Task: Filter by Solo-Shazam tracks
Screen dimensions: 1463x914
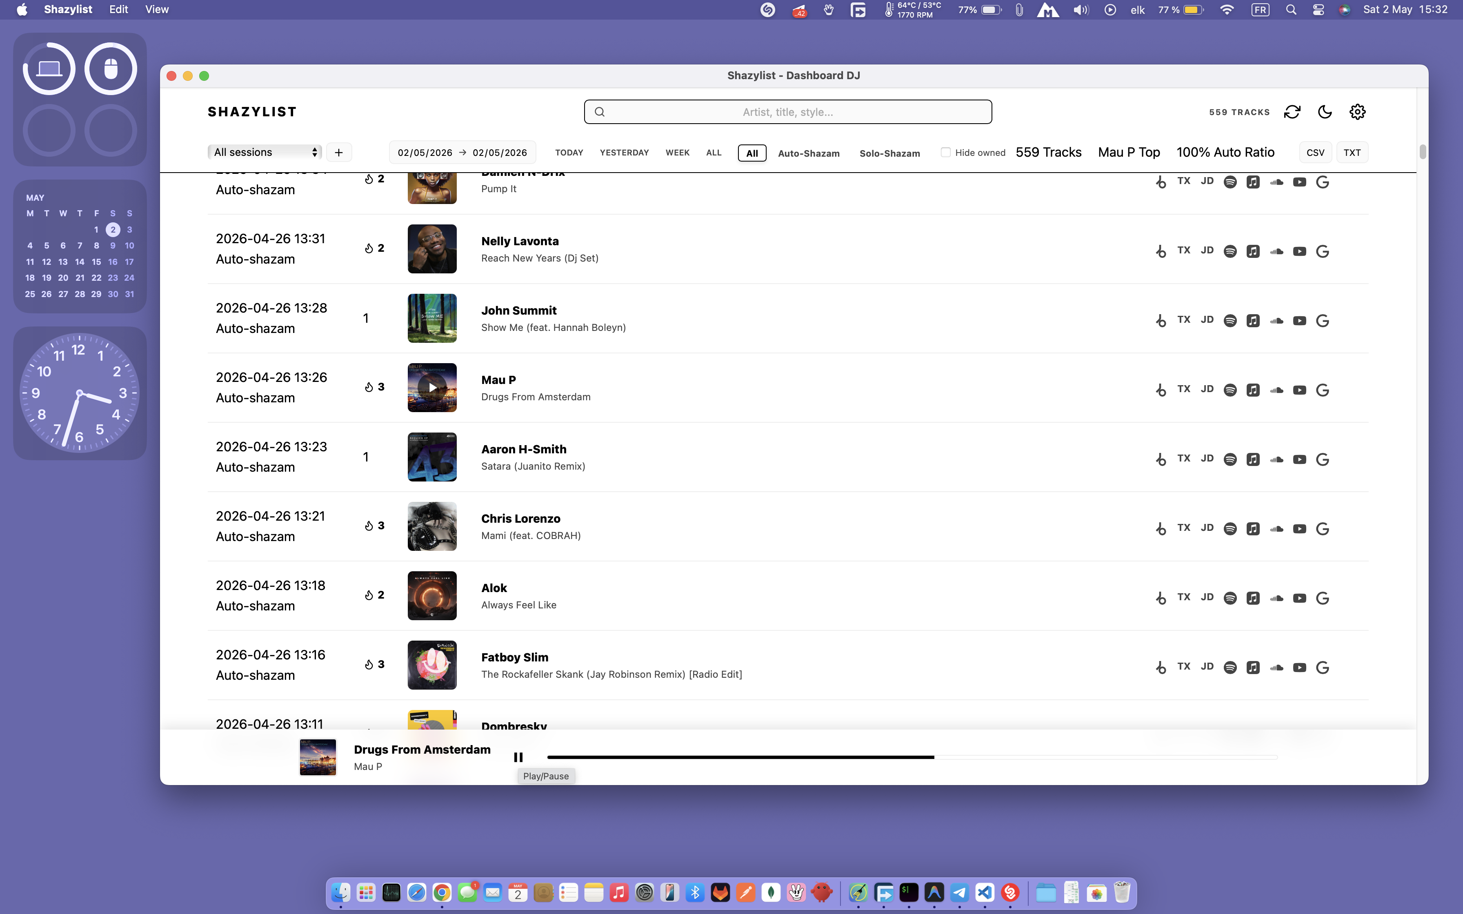Action: (889, 153)
